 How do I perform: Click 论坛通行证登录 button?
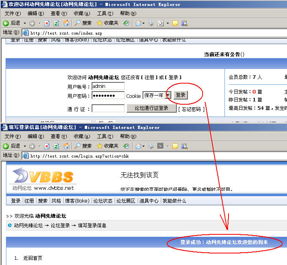click(x=152, y=108)
